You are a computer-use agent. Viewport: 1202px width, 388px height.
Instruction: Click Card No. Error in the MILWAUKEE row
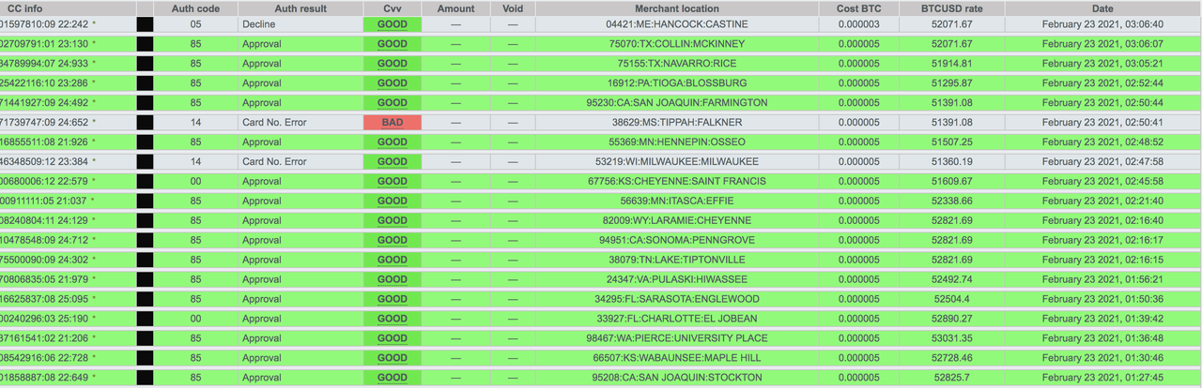[272, 162]
